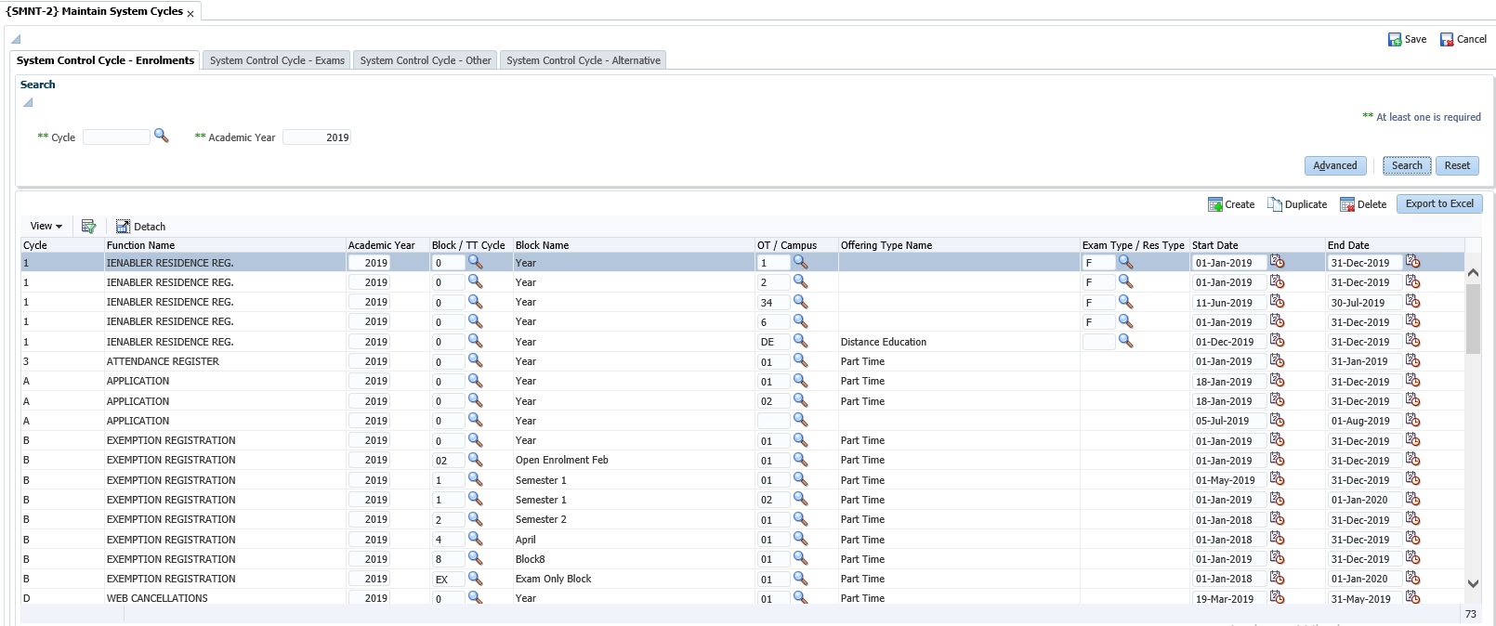Click the Create record icon
This screenshot has height=626, width=1496.
1214,204
